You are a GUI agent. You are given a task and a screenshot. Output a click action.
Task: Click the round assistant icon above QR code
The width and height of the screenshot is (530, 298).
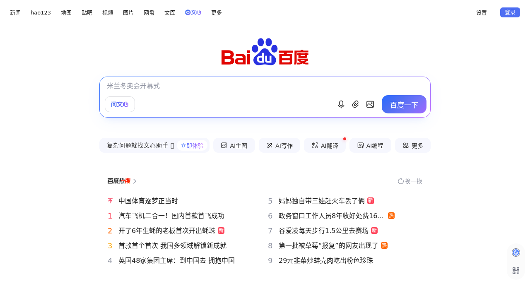point(516,252)
